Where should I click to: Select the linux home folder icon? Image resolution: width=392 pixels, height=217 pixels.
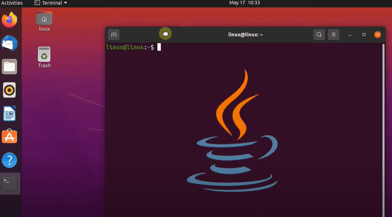tap(44, 19)
